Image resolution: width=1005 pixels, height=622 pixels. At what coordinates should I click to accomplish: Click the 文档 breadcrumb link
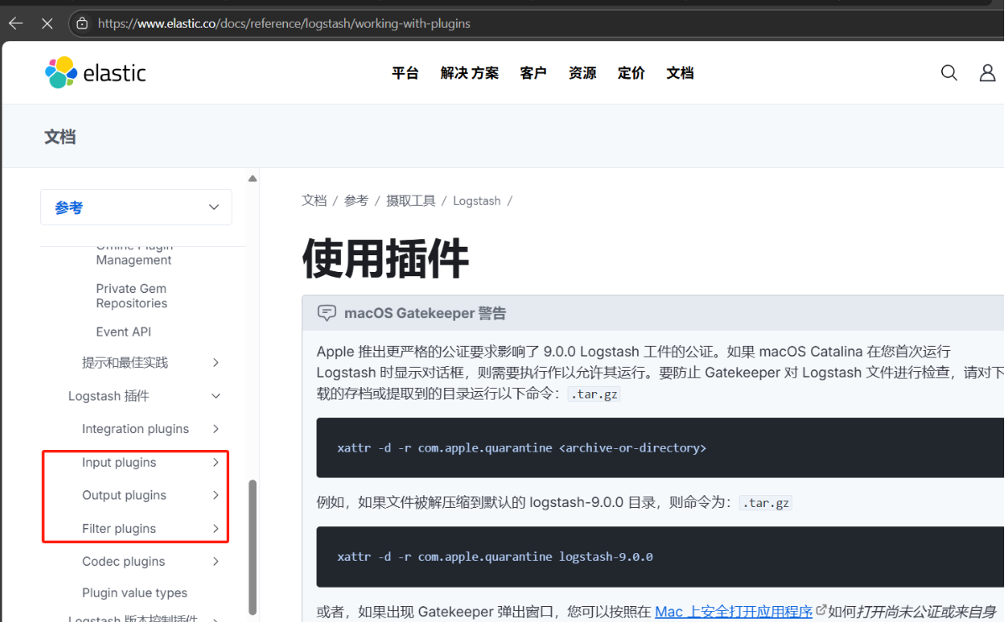click(x=314, y=201)
